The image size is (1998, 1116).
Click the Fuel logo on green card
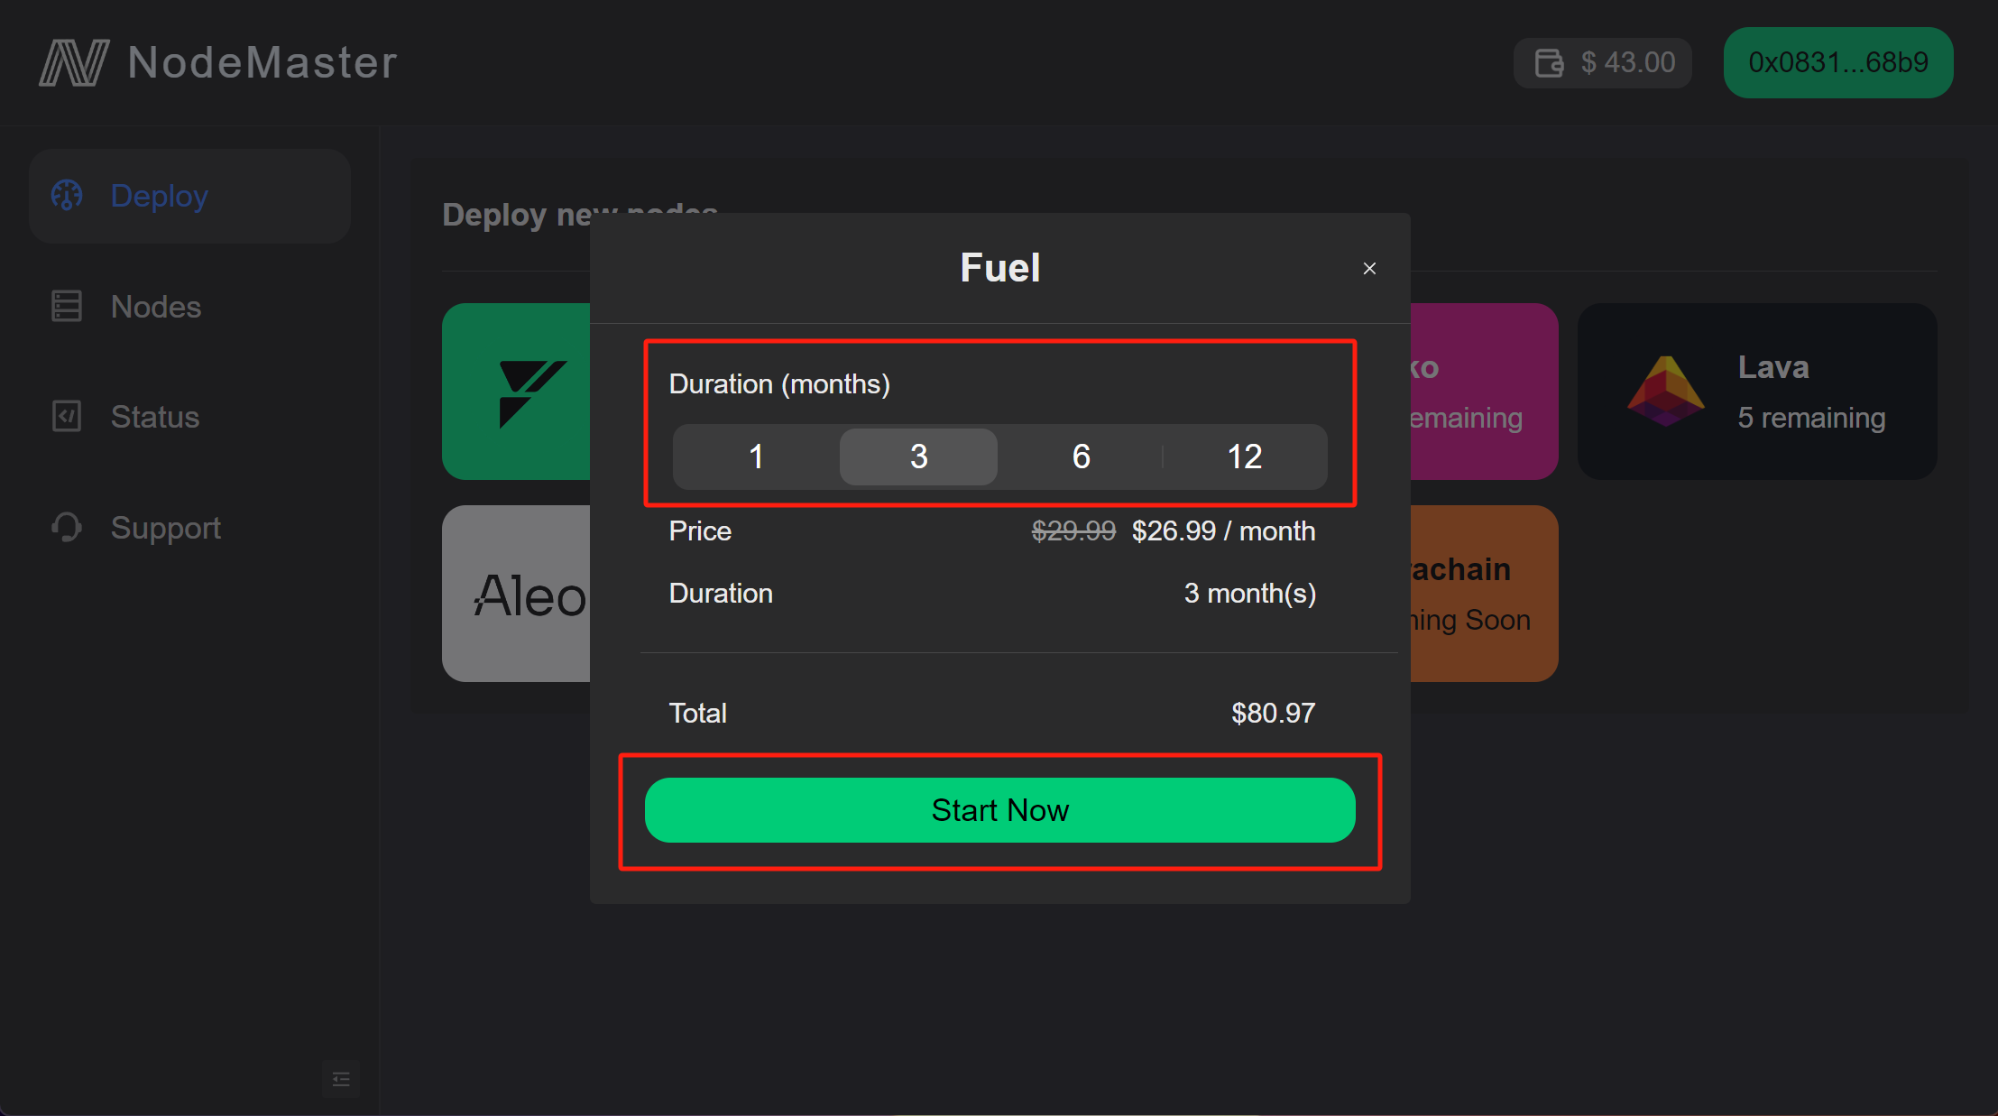pos(532,393)
